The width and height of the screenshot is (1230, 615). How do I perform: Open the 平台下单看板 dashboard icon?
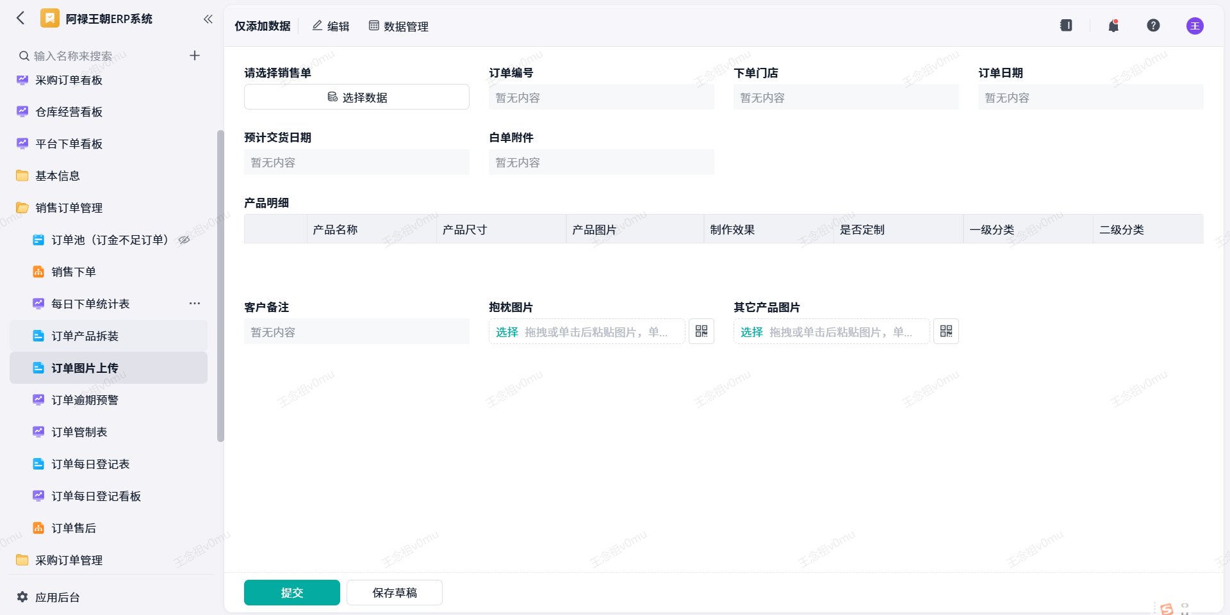click(22, 144)
